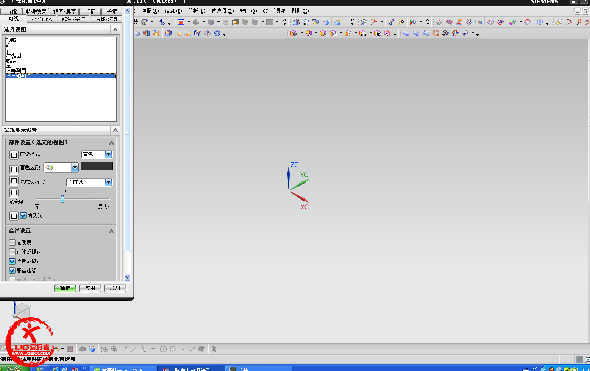Image resolution: width=590 pixels, height=371 pixels.
Task: Click the dark shaded edge color swatch
Action: [x=97, y=166]
